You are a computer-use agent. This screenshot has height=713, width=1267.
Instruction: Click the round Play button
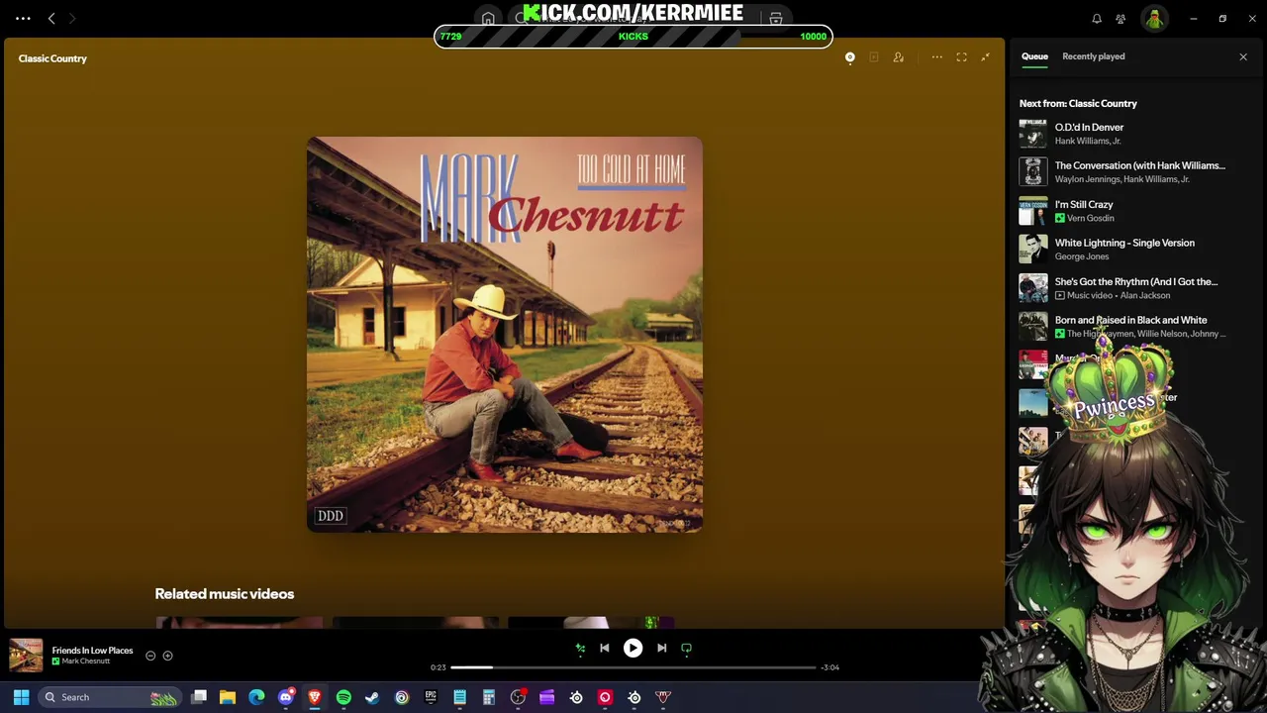(x=633, y=649)
